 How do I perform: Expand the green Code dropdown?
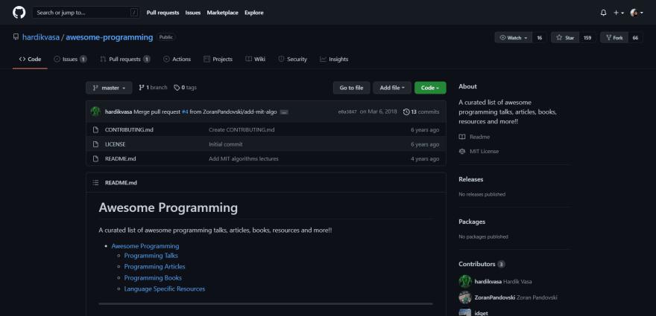(x=430, y=88)
